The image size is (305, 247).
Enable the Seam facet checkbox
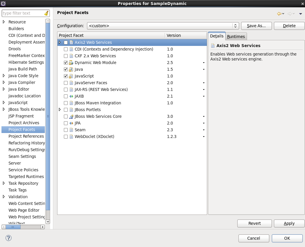tap(66, 130)
